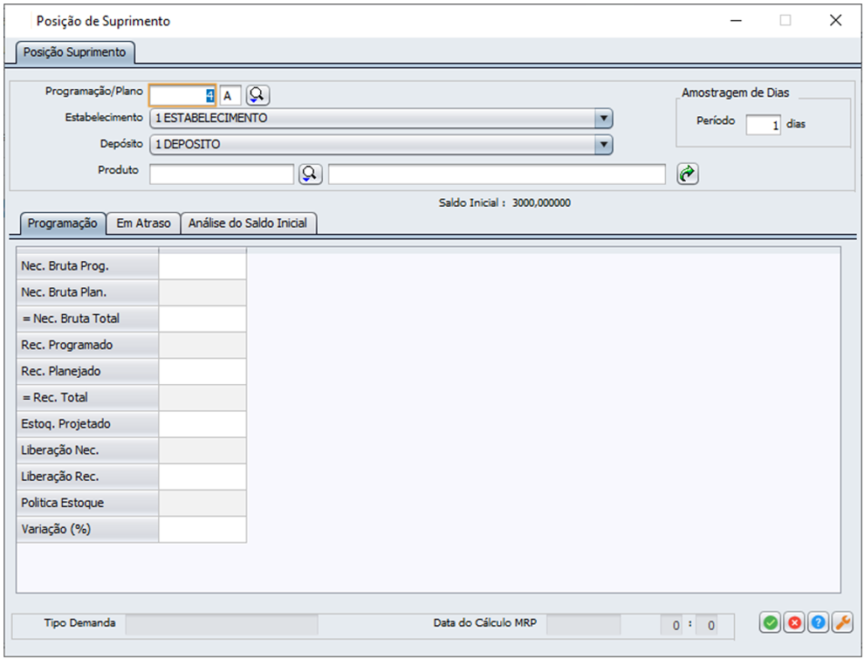Image resolution: width=864 pixels, height=659 pixels.
Task: Click the Produto description text field
Action: tap(497, 175)
